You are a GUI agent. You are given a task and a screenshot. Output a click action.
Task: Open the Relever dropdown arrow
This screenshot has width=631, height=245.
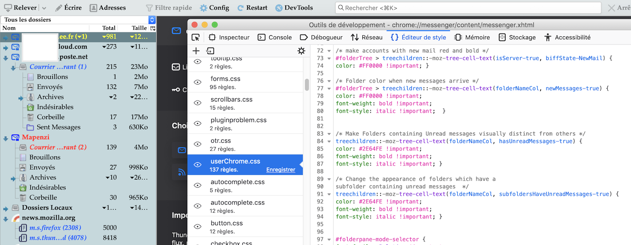coord(44,8)
